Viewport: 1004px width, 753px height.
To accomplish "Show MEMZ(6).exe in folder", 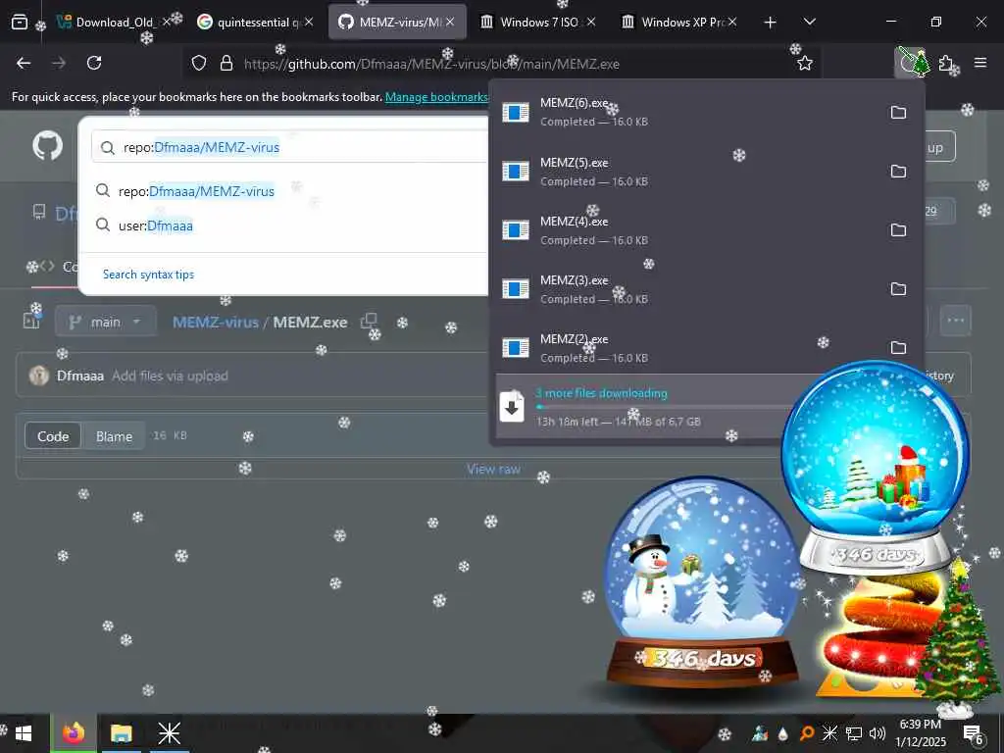I will pos(898,112).
